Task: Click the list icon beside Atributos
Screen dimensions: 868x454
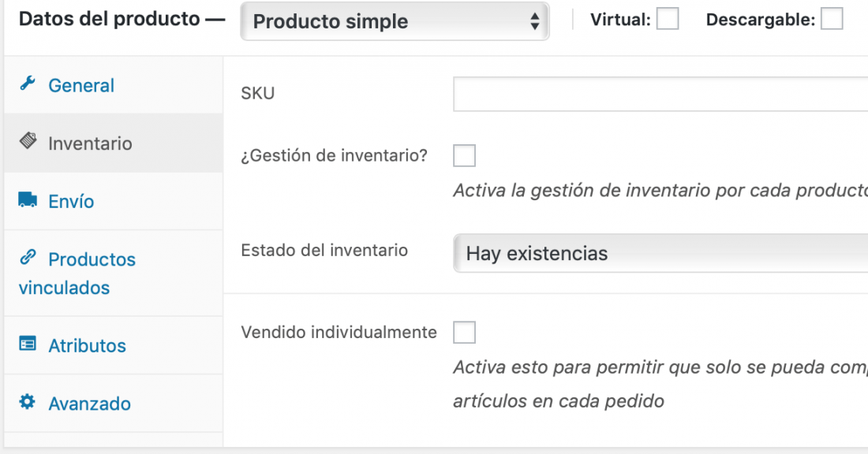Action: coord(28,344)
